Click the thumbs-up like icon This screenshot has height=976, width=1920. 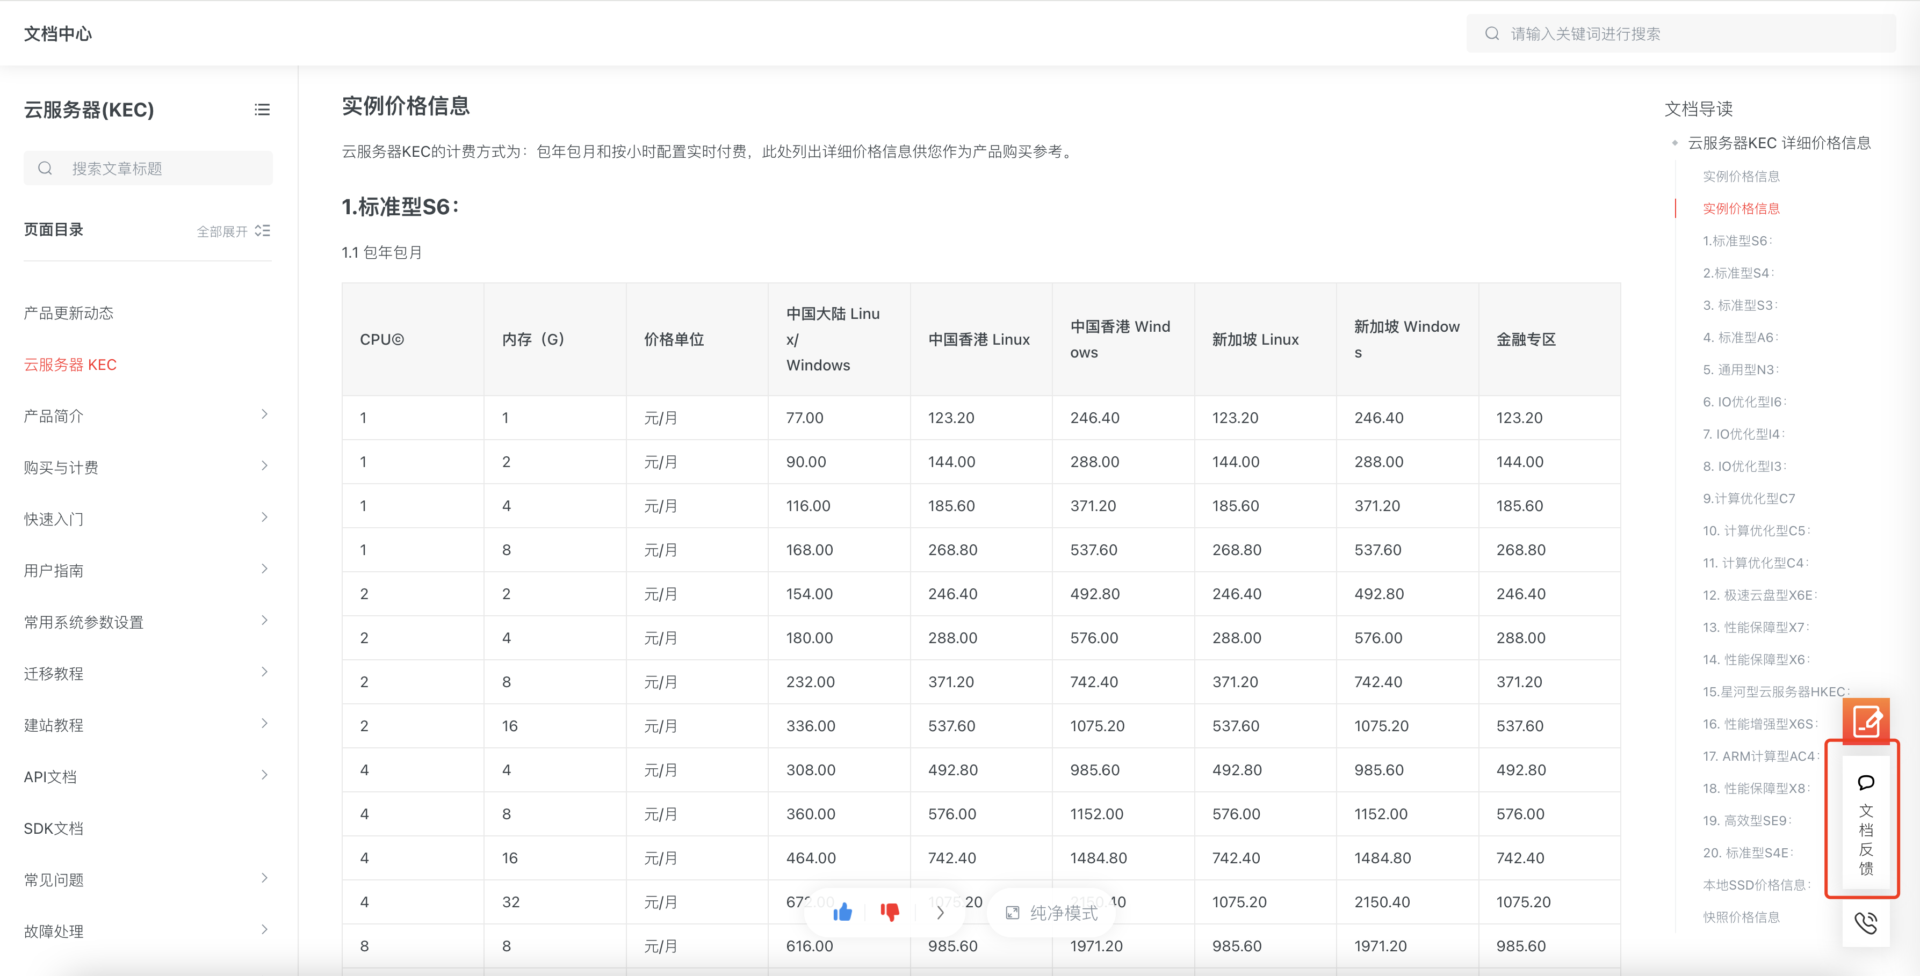(x=842, y=912)
